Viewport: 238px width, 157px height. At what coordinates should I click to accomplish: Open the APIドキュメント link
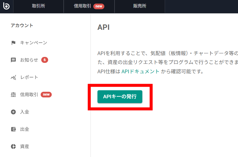coord(140,71)
